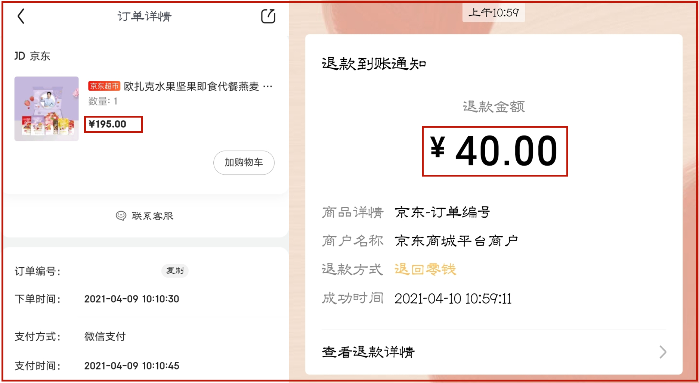Tap the customer service chat bubble icon
Viewport: 699px width, 383px height.
(x=121, y=216)
